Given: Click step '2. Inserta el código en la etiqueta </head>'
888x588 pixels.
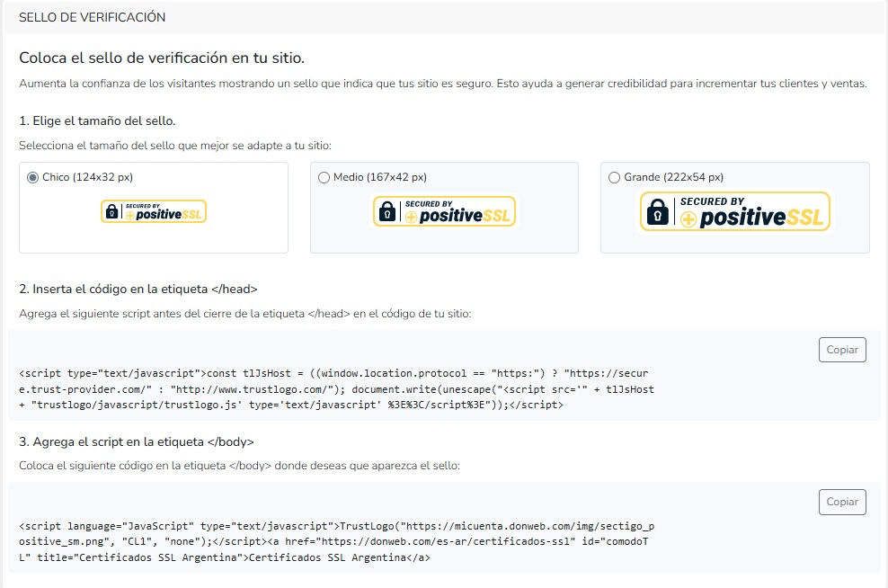Looking at the screenshot, I should pyautogui.click(x=138, y=289).
